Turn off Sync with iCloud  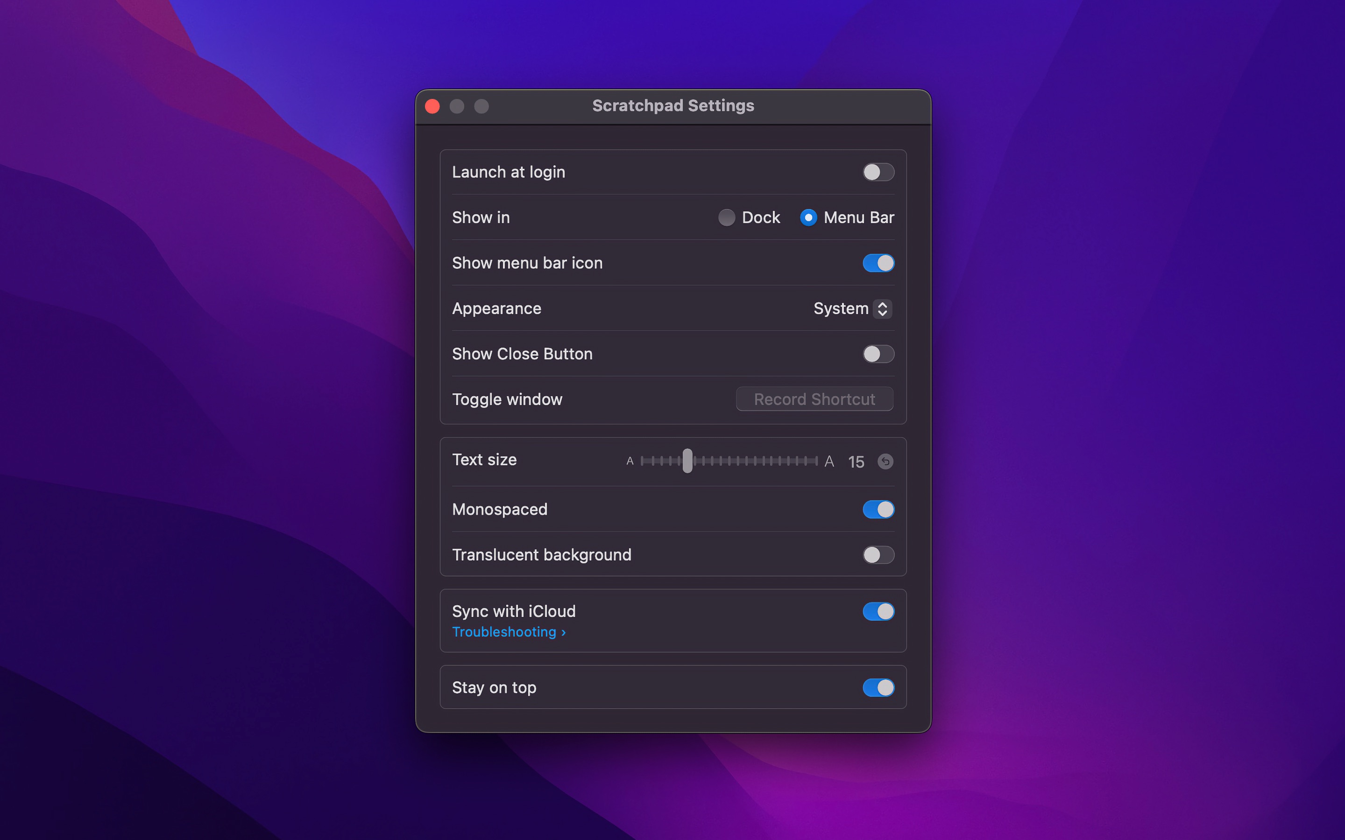coord(878,611)
